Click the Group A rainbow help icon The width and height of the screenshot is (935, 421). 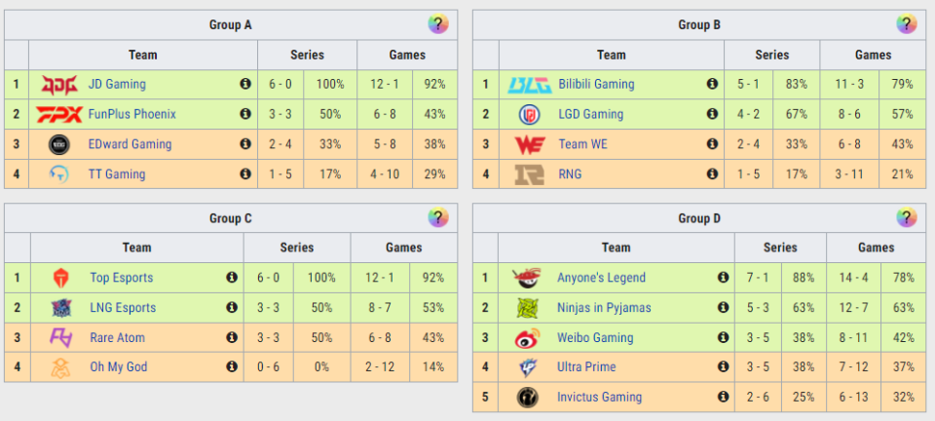(438, 24)
